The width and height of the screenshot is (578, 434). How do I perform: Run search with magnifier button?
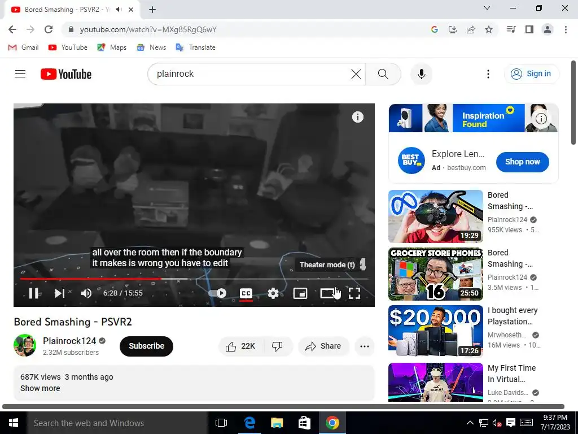pos(383,74)
